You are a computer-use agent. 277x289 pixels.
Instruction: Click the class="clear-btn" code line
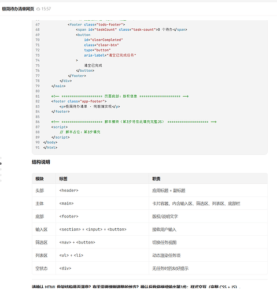coord(101,45)
